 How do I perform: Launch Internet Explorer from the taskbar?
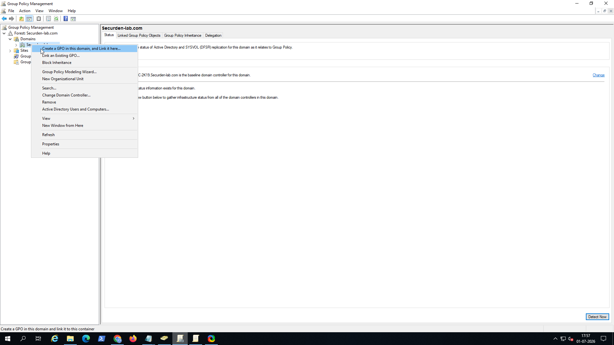pos(55,339)
